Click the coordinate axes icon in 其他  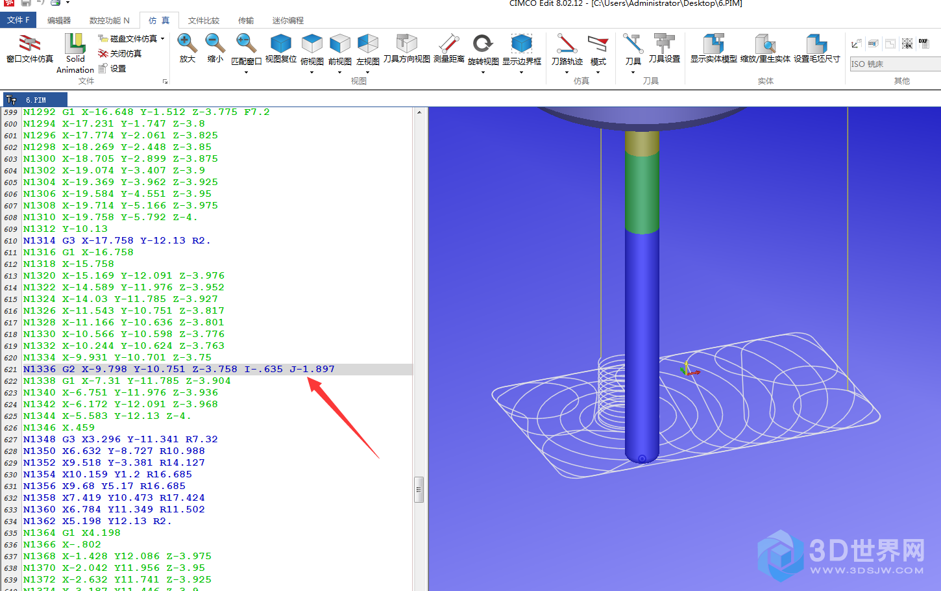856,44
